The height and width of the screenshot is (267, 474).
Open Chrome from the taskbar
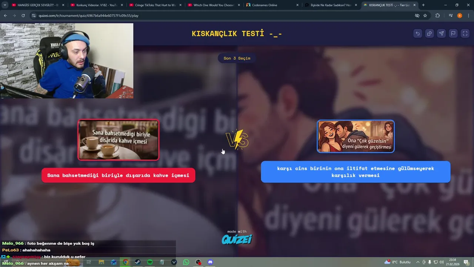click(126, 262)
